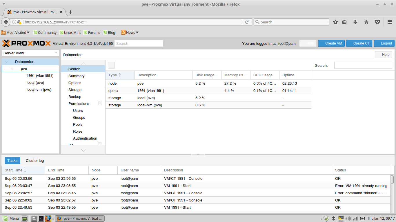Open the Most Visited bookmarks dropdown

point(15,32)
